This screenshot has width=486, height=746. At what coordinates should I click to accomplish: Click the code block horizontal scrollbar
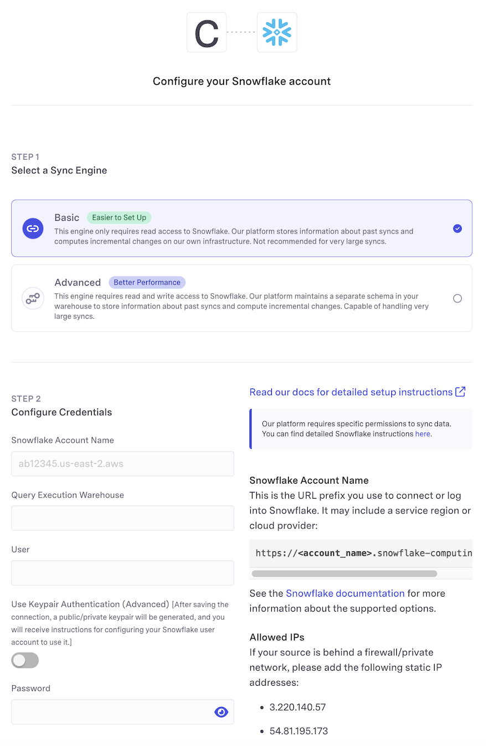pyautogui.click(x=344, y=573)
